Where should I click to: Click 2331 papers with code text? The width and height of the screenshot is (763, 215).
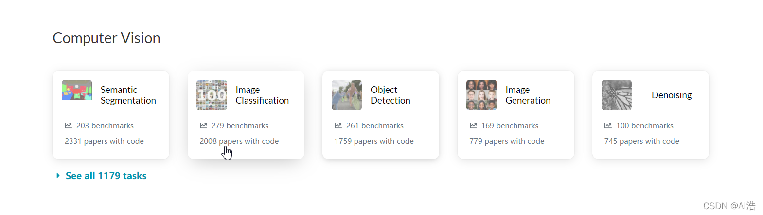(104, 141)
